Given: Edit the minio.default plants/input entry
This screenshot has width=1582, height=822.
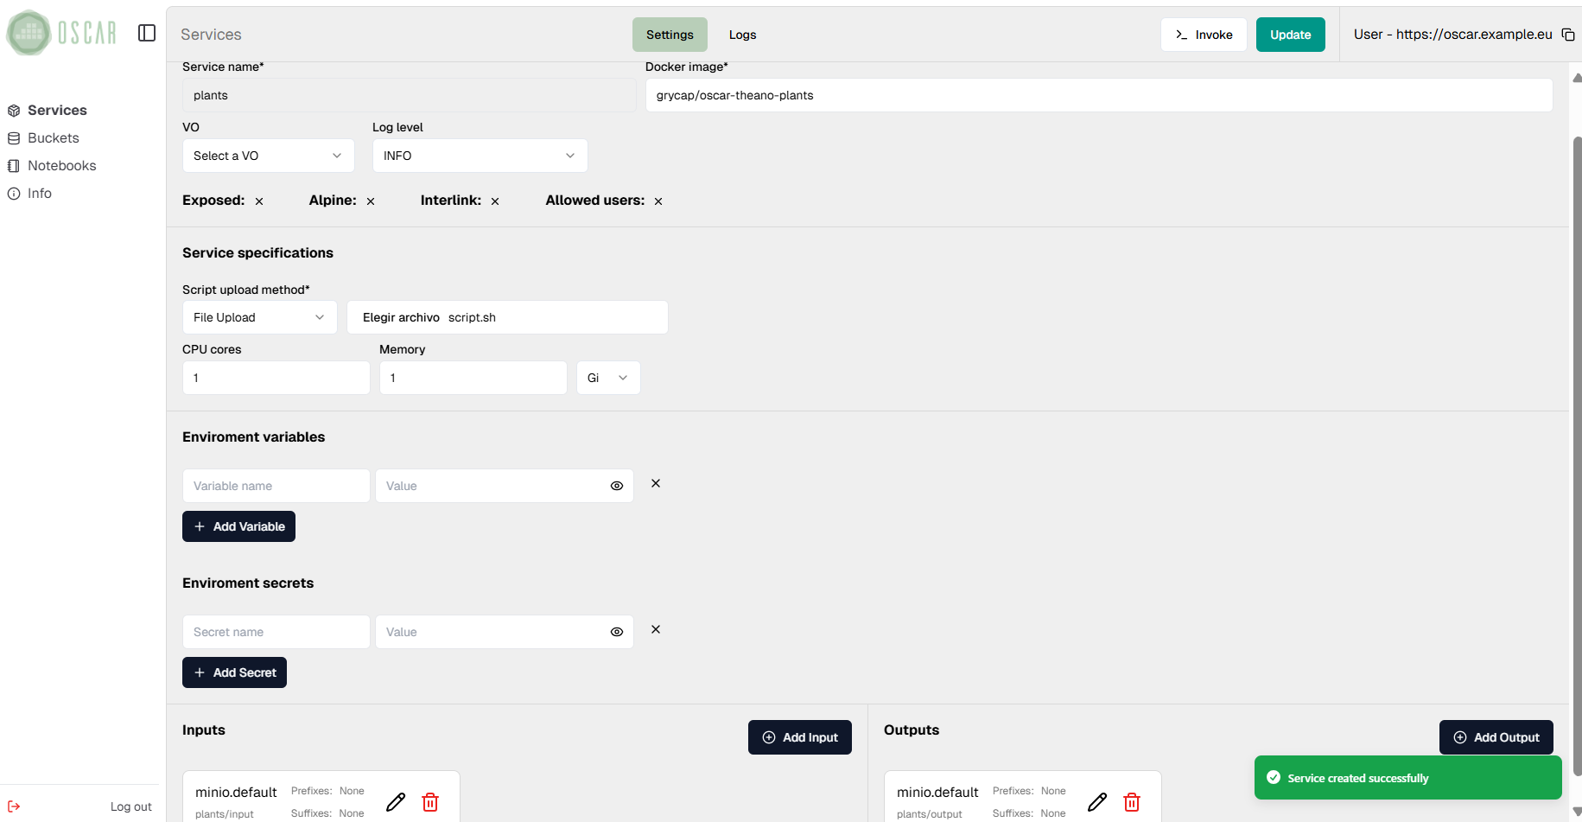Looking at the screenshot, I should (x=396, y=802).
